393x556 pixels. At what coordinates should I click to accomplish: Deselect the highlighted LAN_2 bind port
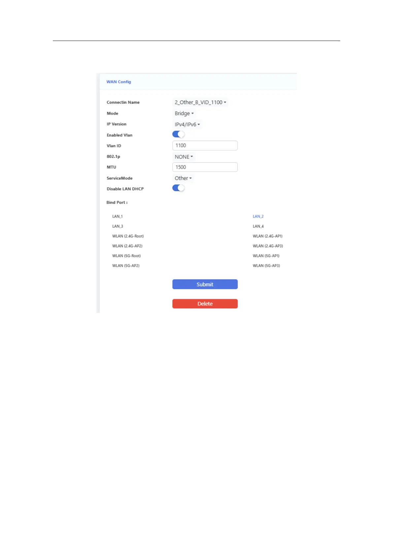[258, 217]
